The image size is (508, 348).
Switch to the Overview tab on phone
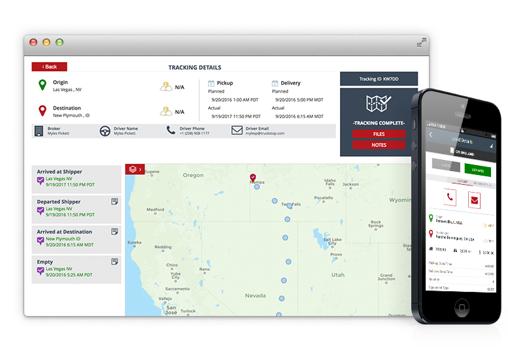pos(462,182)
